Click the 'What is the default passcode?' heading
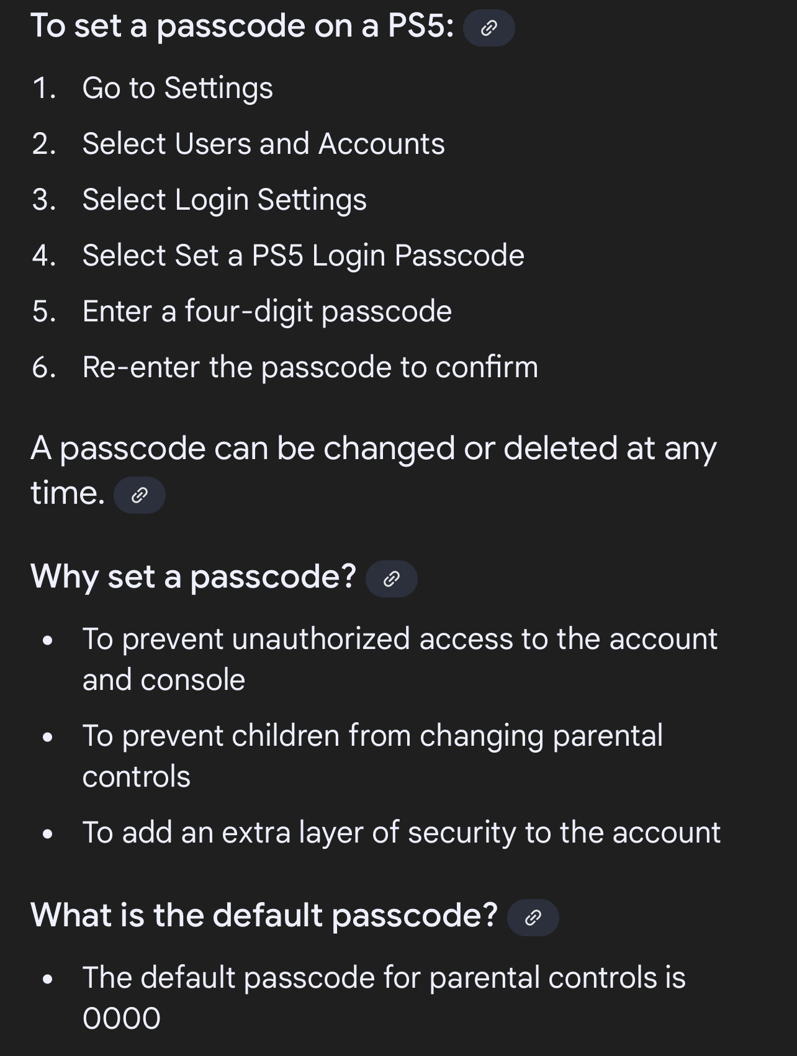797x1056 pixels. pos(264,915)
